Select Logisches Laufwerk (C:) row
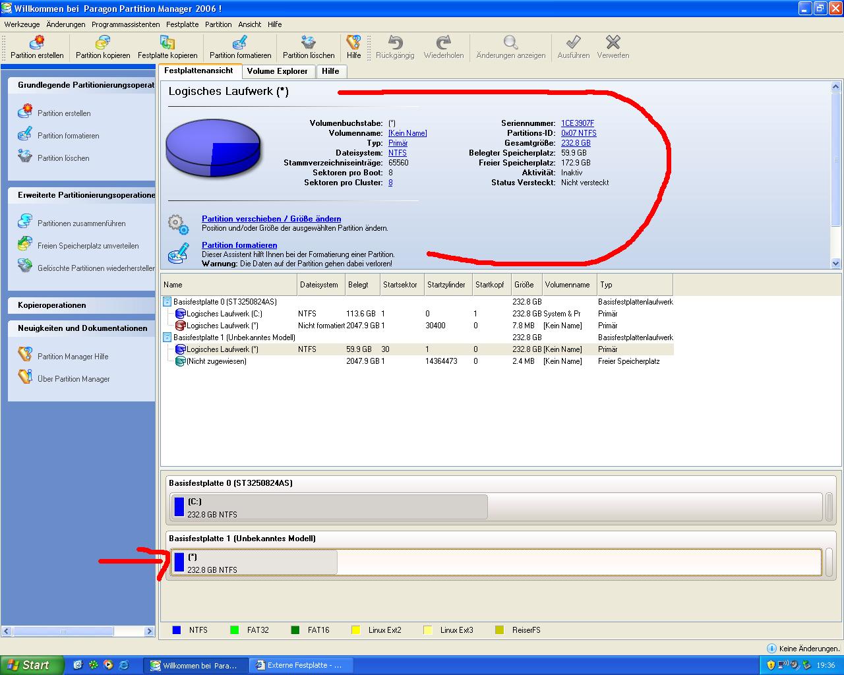The image size is (844, 675). click(x=417, y=314)
